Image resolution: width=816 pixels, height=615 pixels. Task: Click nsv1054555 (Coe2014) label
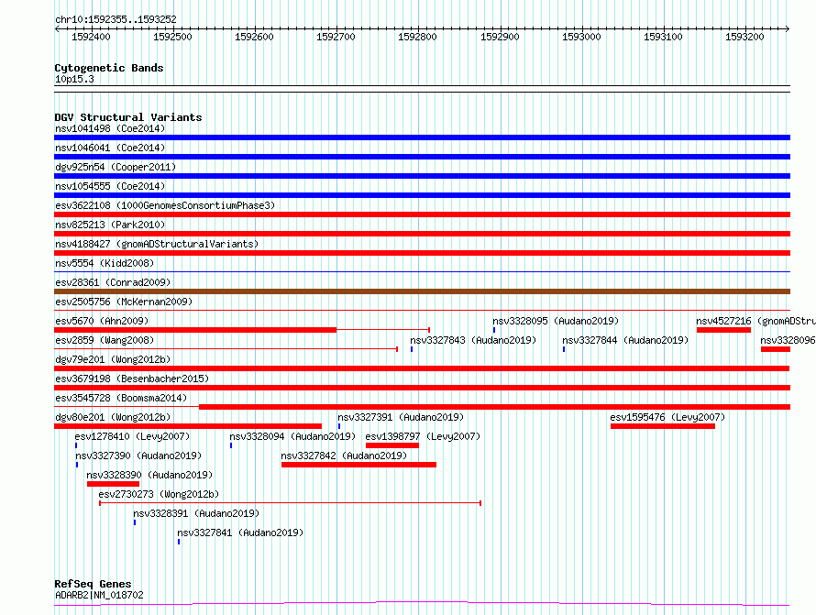point(110,186)
